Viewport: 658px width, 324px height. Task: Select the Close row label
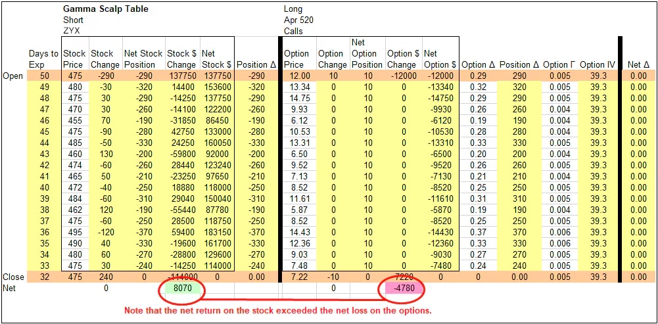14,277
